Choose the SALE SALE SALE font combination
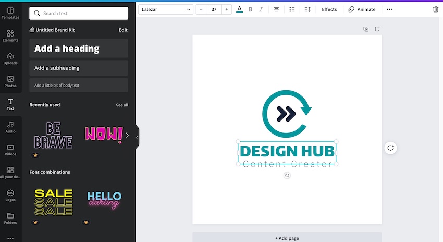Screen dimensions: 443x242 [53, 202]
